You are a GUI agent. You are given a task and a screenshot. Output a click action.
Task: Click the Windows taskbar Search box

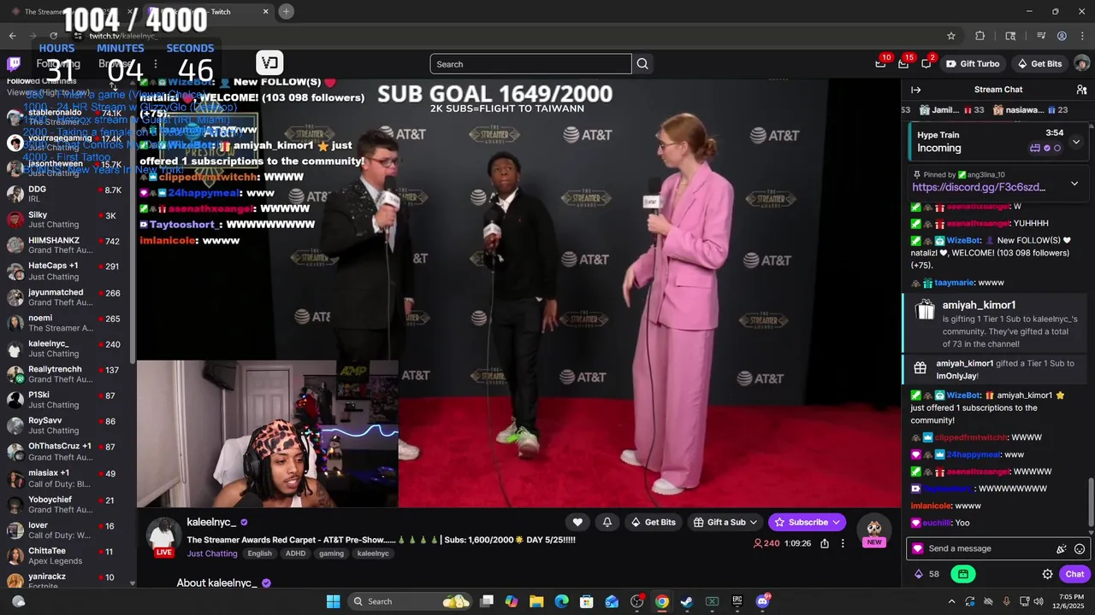tap(409, 601)
